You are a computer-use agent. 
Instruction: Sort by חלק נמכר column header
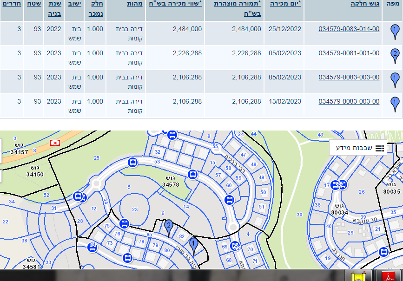coord(96,8)
